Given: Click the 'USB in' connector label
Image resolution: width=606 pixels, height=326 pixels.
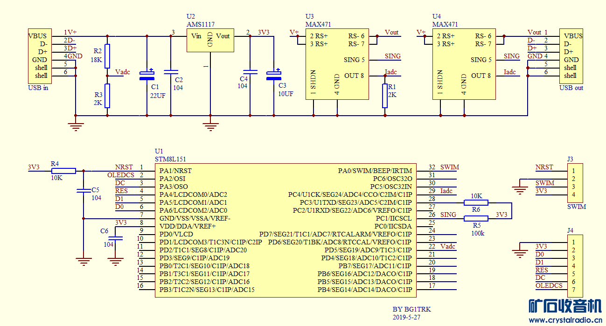Looking at the screenshot, I should [38, 88].
